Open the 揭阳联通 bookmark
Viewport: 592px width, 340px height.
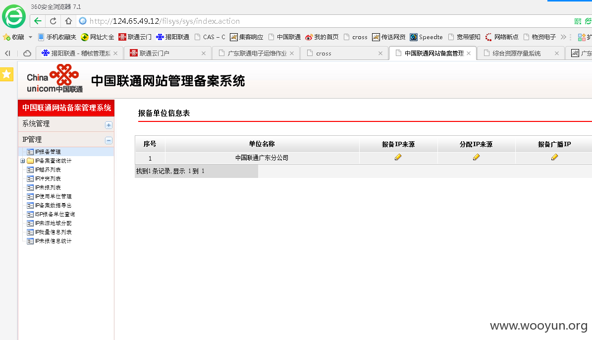point(172,37)
